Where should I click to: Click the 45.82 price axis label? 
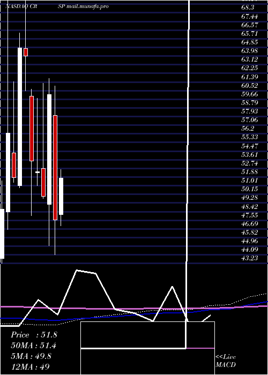click(250, 232)
